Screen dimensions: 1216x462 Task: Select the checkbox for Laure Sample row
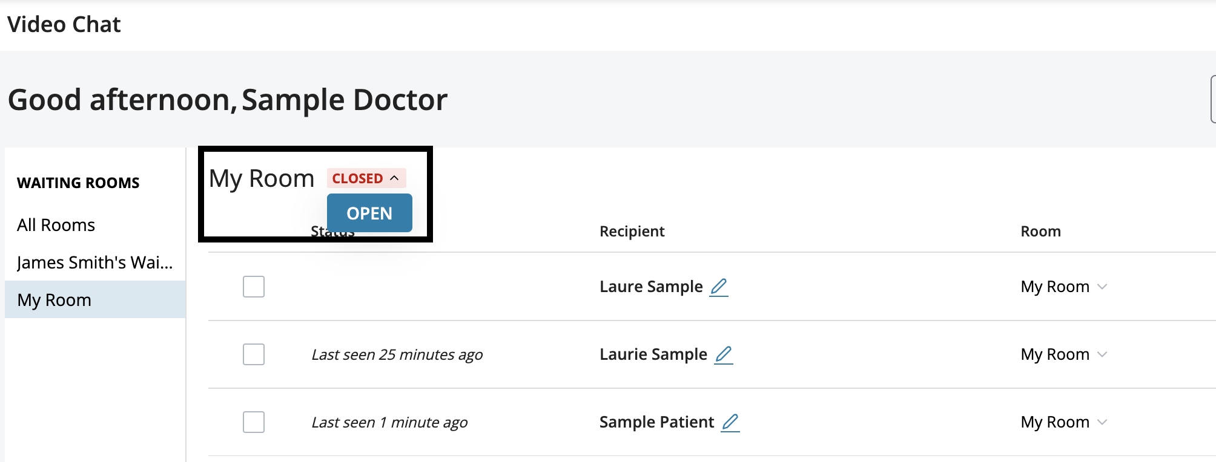(254, 287)
